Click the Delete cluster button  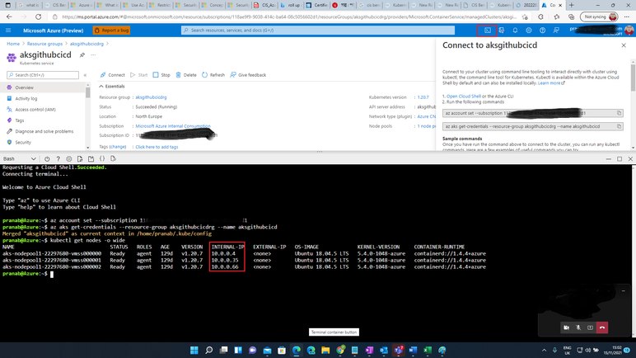[x=186, y=75]
